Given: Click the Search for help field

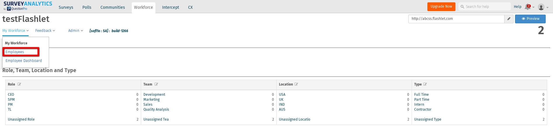Looking at the screenshot, I should (x=485, y=7).
